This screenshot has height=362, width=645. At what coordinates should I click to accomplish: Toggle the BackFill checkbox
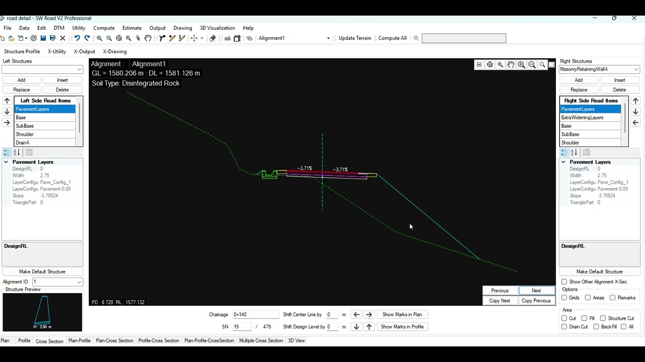597,327
